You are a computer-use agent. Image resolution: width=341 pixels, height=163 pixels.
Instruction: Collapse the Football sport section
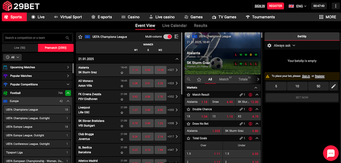[68, 93]
